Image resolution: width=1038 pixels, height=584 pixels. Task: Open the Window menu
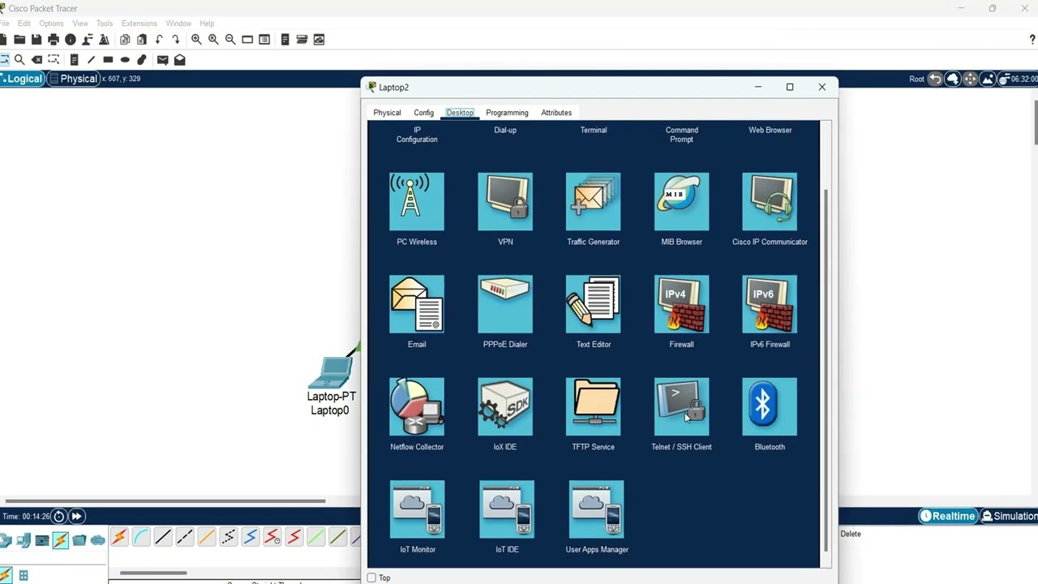pos(178,24)
